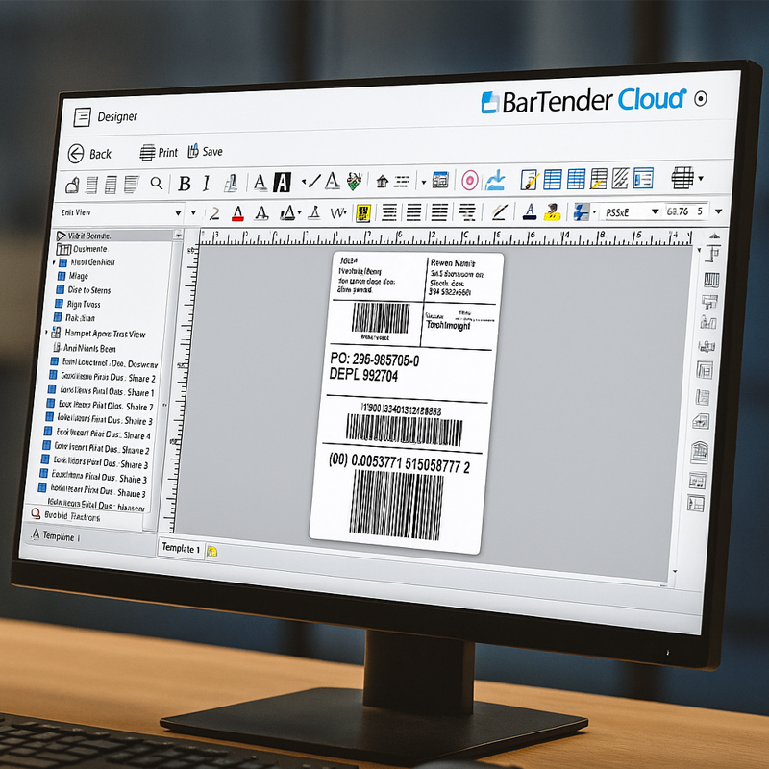
Task: Select the row ending in Slnare 4
Action: (97, 434)
